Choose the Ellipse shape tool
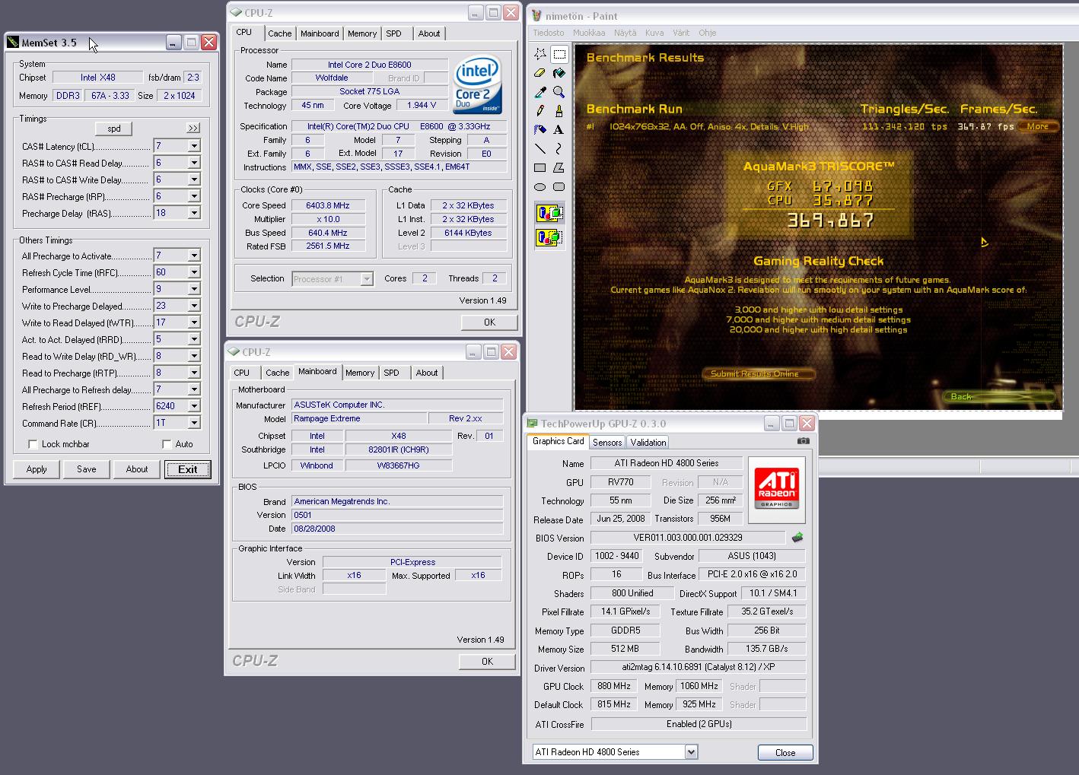 coord(540,187)
